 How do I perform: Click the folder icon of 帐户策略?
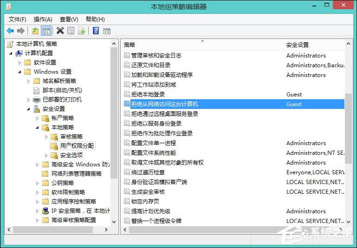(x=45, y=118)
